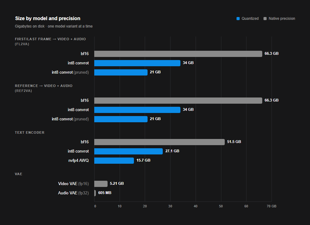The image size is (310, 225).
Task: Select the REF2VA int8 convrot 34 GB bar
Action: [137, 110]
